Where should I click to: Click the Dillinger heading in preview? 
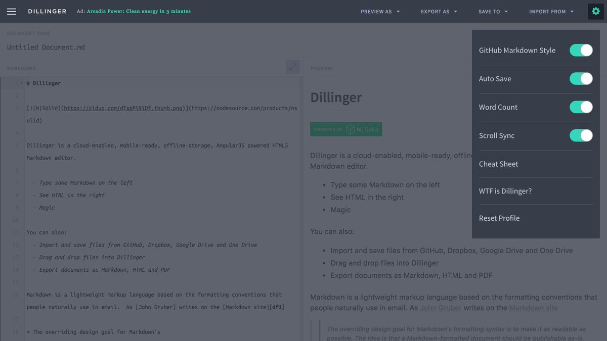pos(336,98)
